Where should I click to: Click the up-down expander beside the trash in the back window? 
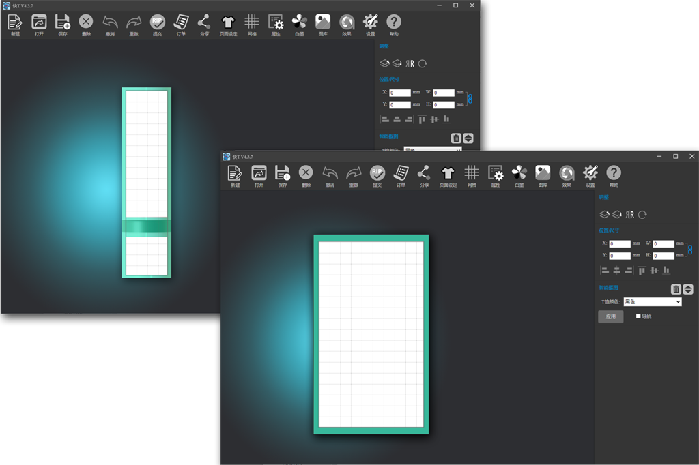coord(468,138)
